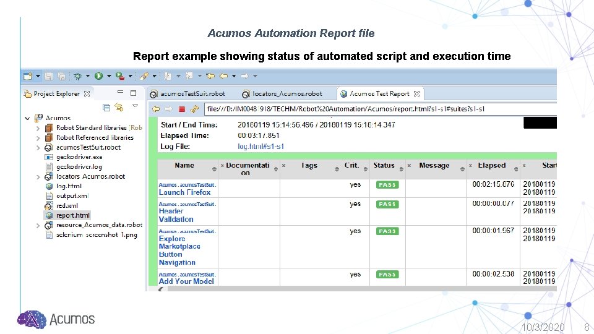Click the Search flashlight toolbar icon
The height and width of the screenshot is (334, 594).
click(x=144, y=76)
